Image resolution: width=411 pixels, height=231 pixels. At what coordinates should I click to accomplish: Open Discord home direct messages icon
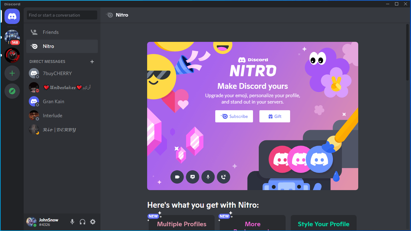(x=12, y=16)
